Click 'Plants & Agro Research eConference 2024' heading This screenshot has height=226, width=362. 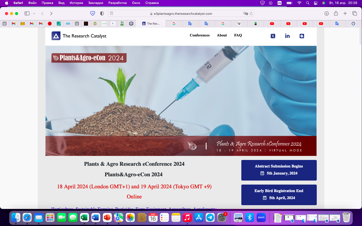pos(134,164)
